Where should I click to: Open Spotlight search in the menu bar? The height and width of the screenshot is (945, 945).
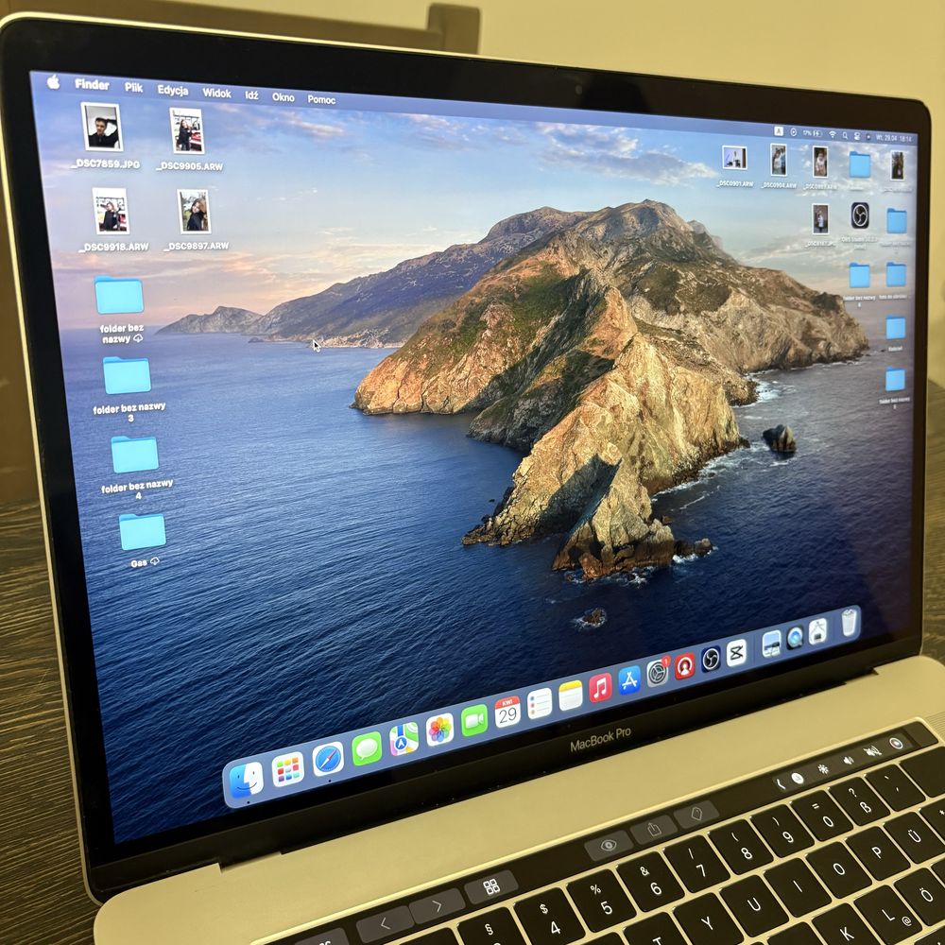[845, 135]
